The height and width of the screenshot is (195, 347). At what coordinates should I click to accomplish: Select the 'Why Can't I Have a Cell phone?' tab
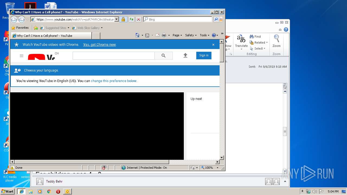click(x=51, y=35)
